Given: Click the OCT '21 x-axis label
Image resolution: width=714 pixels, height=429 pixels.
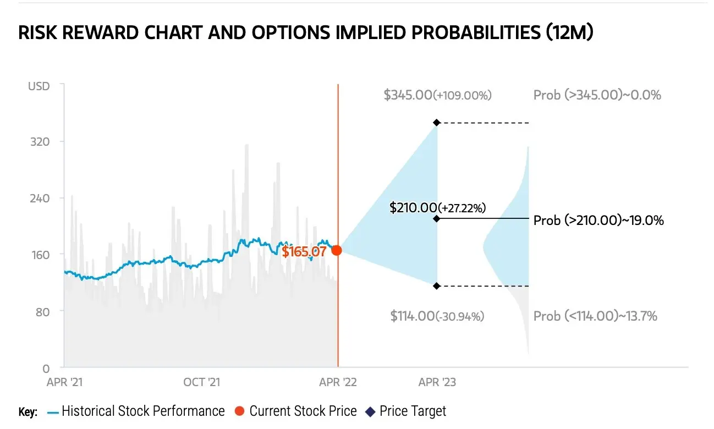Looking at the screenshot, I should coord(201,382).
